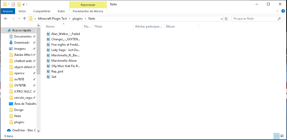287x140 pixels.
Task: Go up one folder level arrow
Action: [x=25, y=19]
